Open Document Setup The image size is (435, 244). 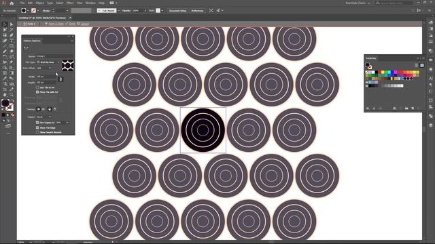click(x=177, y=11)
